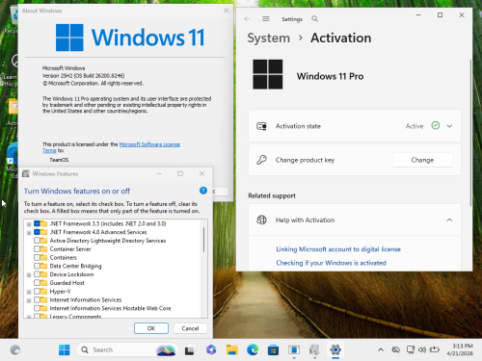Click the green Active checkmark icon

(436, 125)
